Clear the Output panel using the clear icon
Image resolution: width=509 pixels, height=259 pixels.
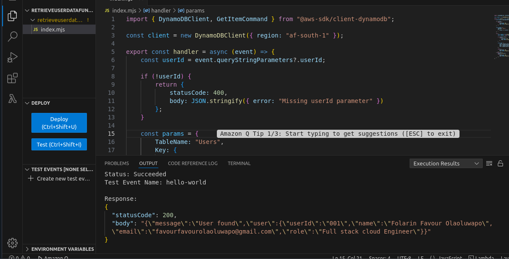tap(490, 163)
